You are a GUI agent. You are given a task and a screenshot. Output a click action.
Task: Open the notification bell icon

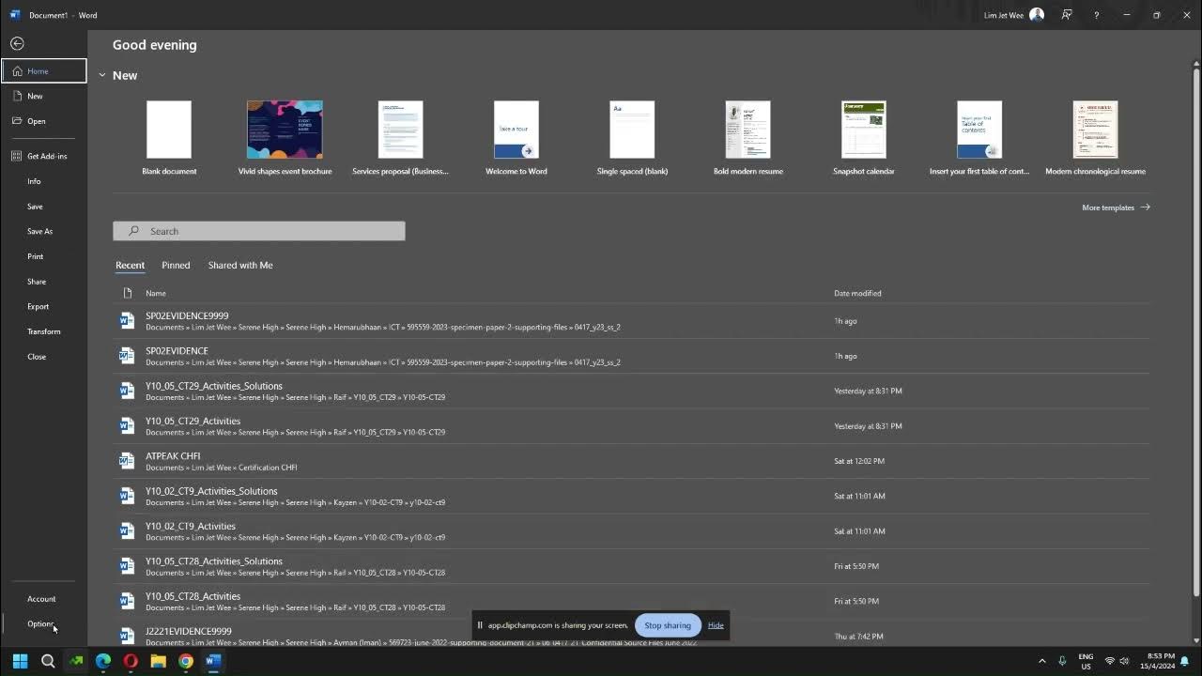tap(1185, 661)
